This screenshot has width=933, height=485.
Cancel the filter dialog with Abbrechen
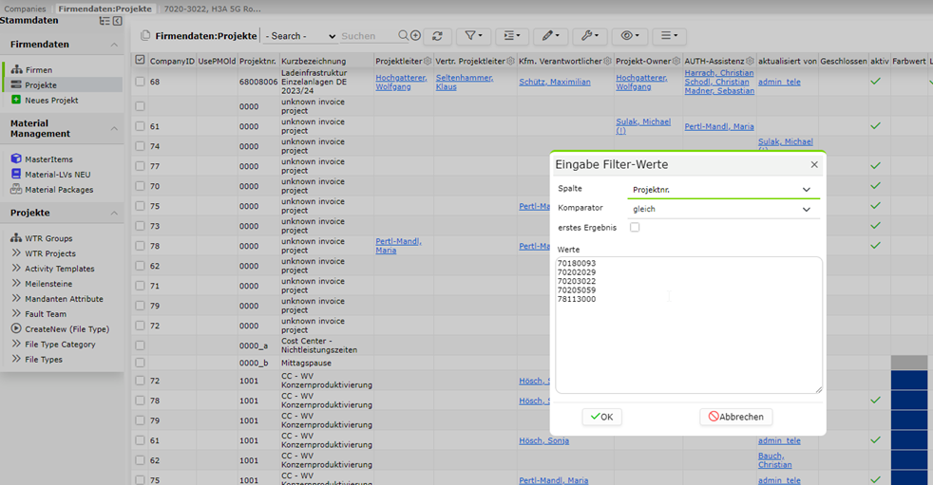click(736, 417)
